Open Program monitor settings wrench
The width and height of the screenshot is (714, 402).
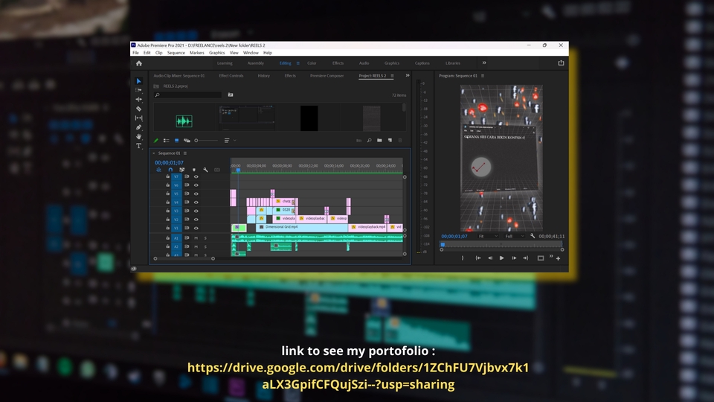pyautogui.click(x=533, y=236)
